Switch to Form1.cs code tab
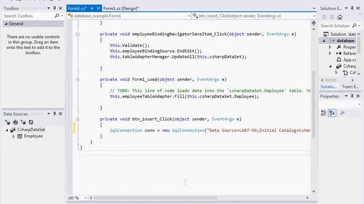This screenshot has width=364, height=204. [77, 8]
